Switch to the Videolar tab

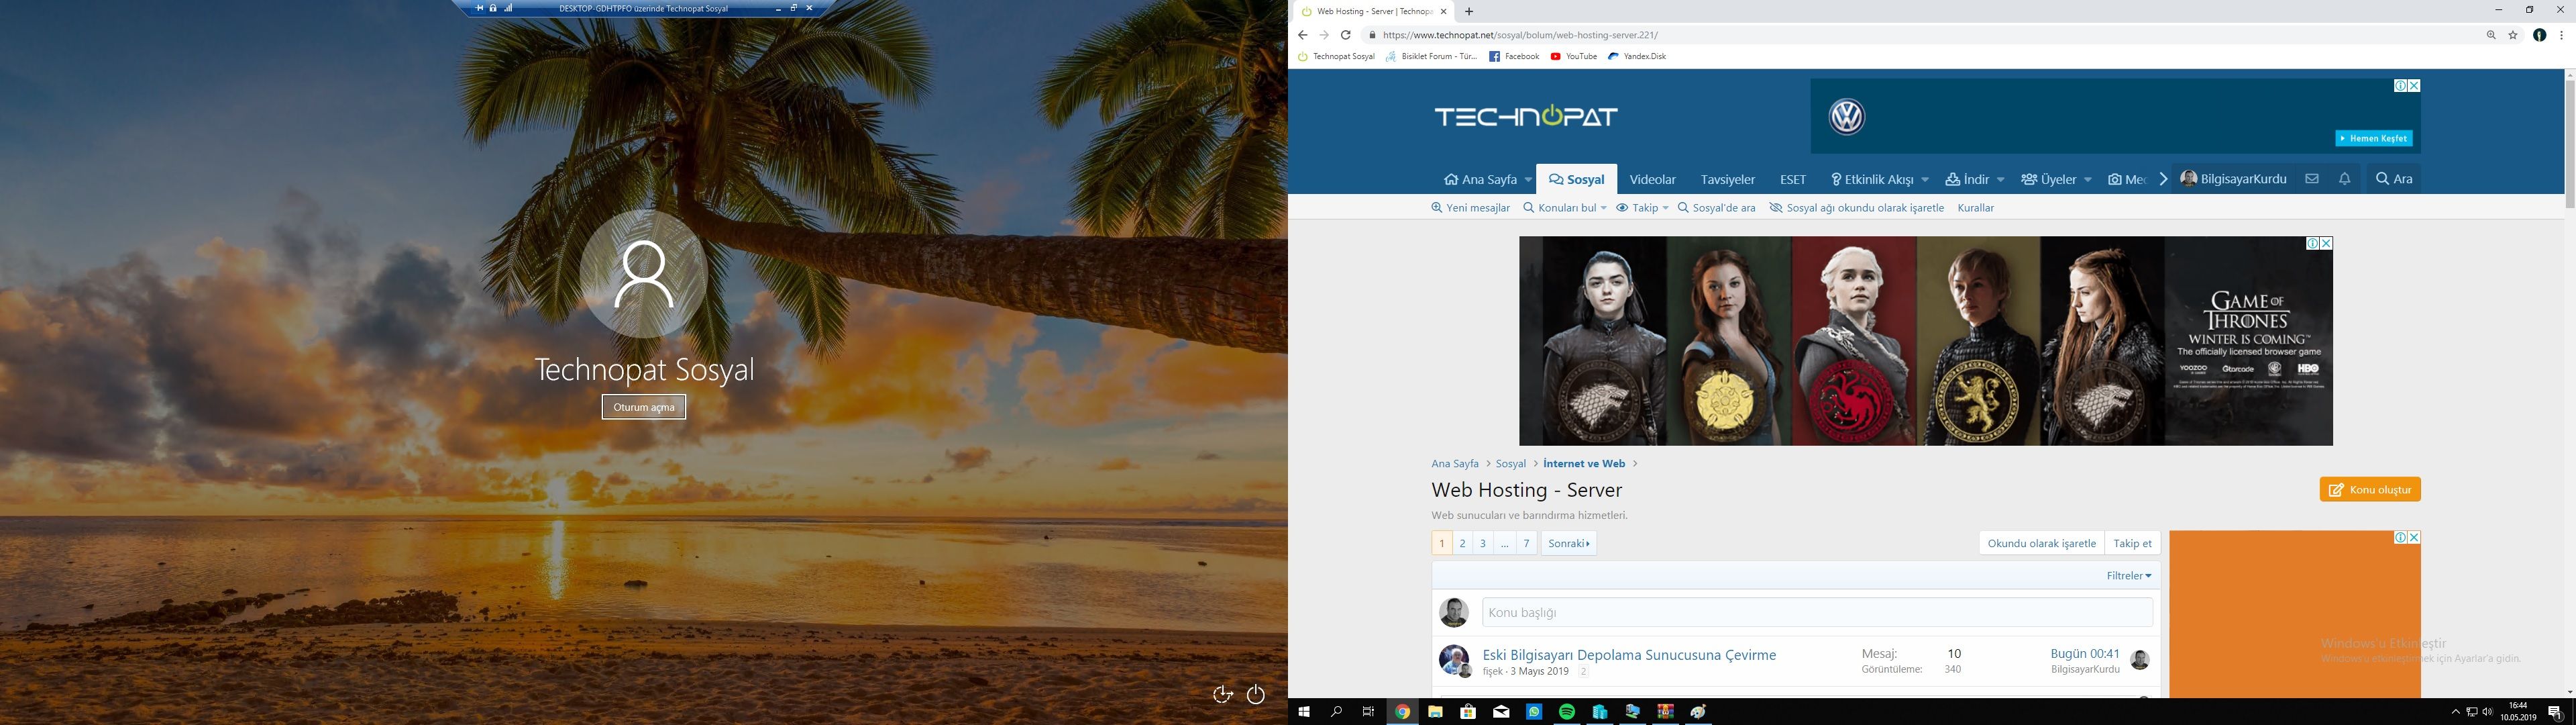click(1652, 181)
